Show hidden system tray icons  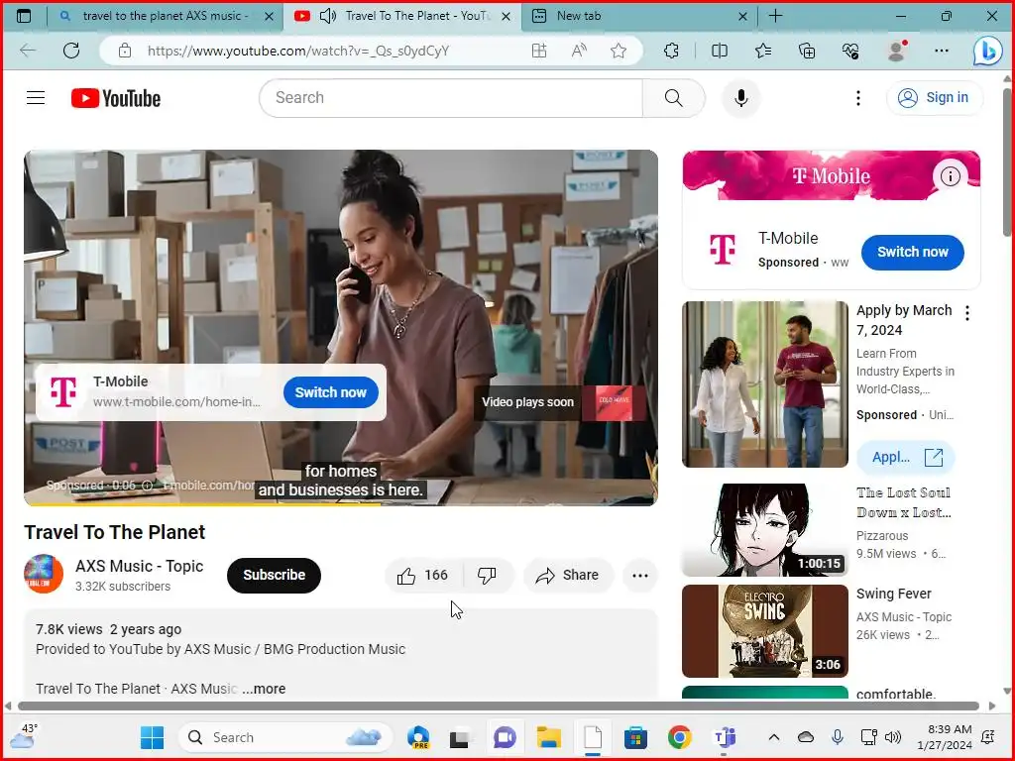[773, 737]
